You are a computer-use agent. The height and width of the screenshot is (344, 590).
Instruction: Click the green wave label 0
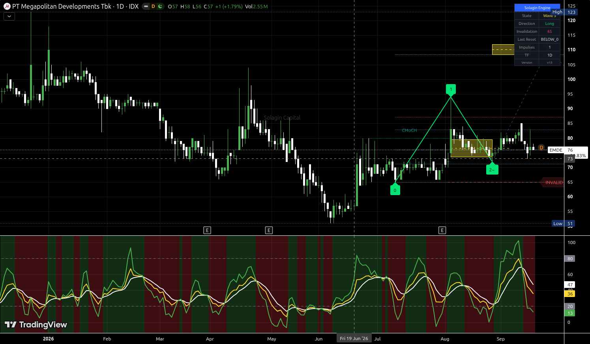(395, 190)
